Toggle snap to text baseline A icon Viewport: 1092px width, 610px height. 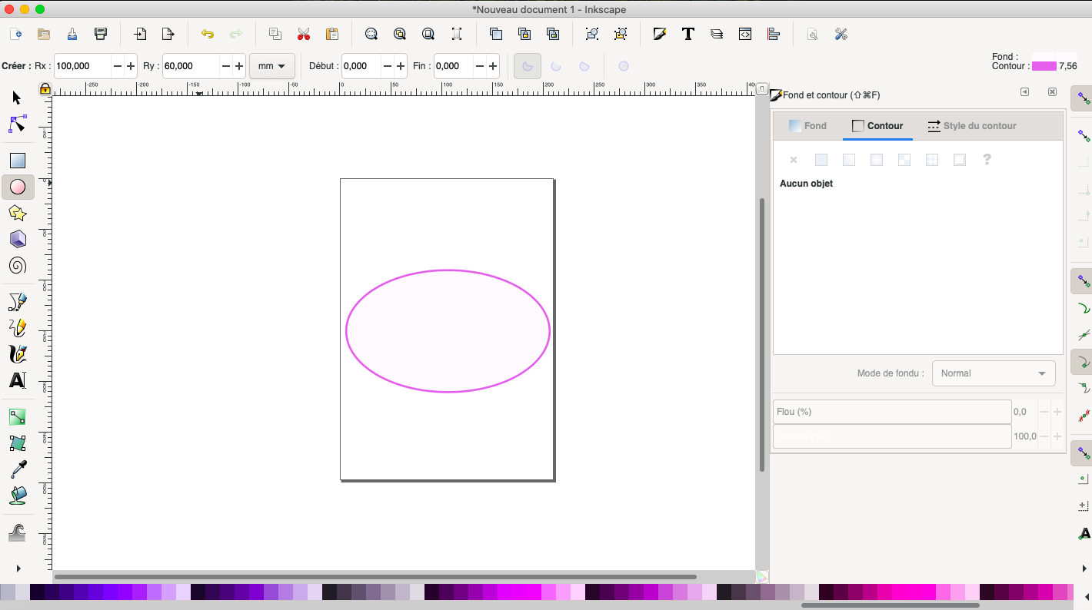click(1084, 534)
